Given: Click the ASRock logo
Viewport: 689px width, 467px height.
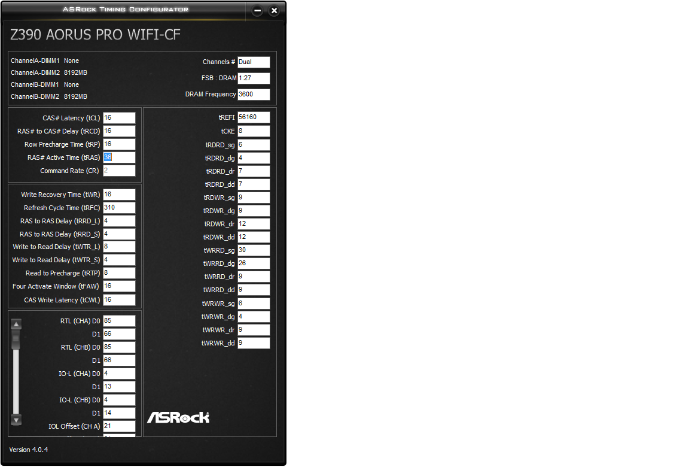Looking at the screenshot, I should point(178,417).
